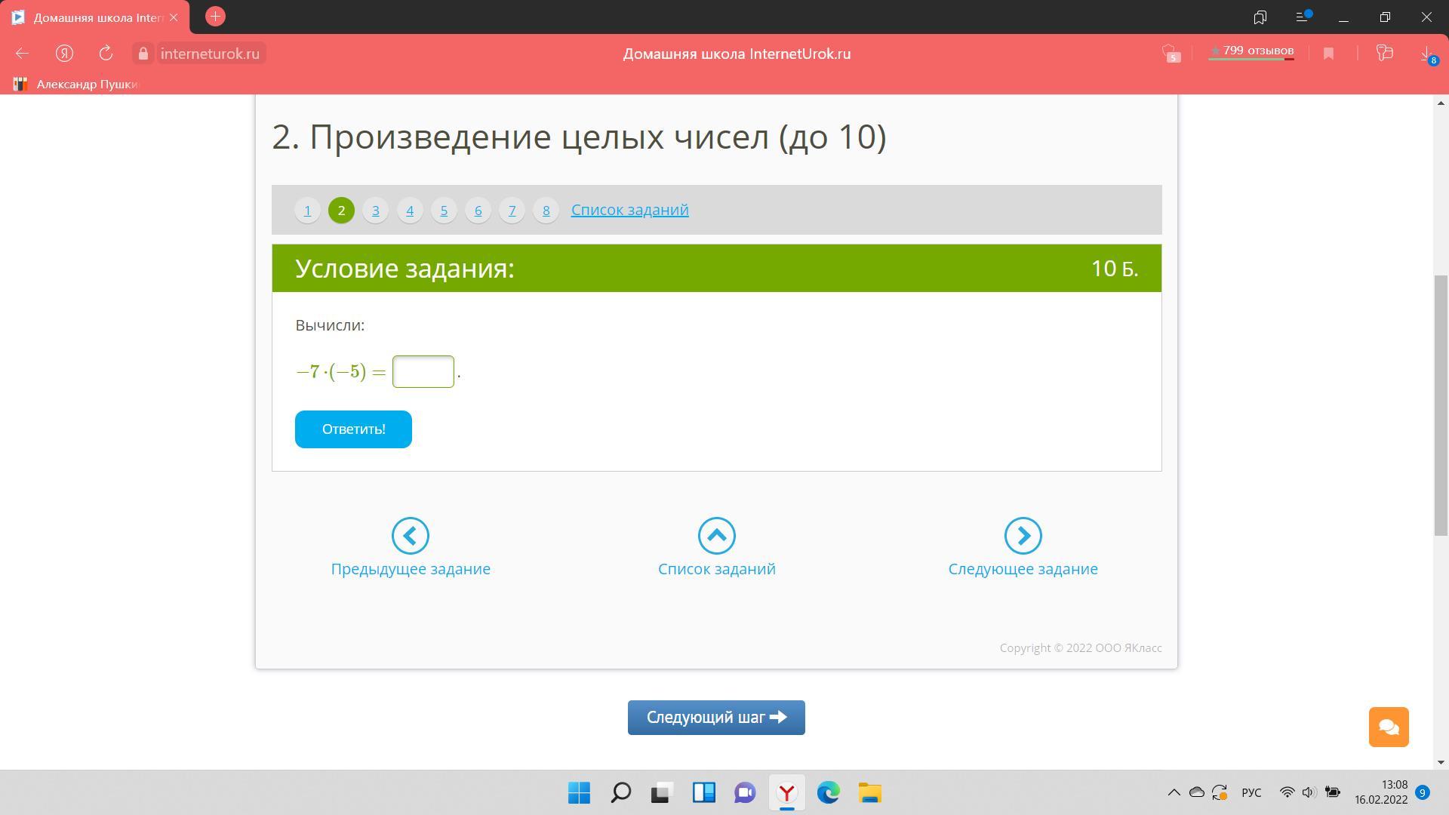The image size is (1449, 815).
Task: Open the tab groups panel icon
Action: pos(1260,17)
